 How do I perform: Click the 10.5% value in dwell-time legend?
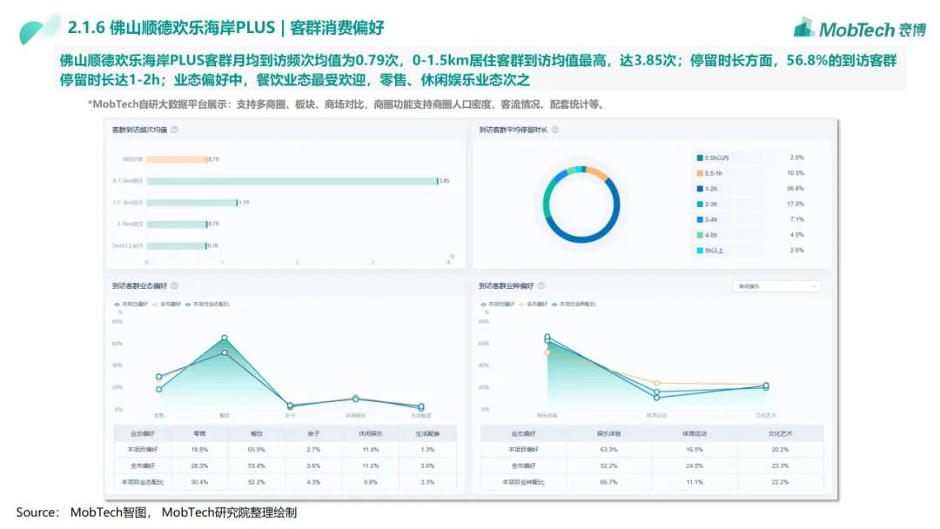796,173
